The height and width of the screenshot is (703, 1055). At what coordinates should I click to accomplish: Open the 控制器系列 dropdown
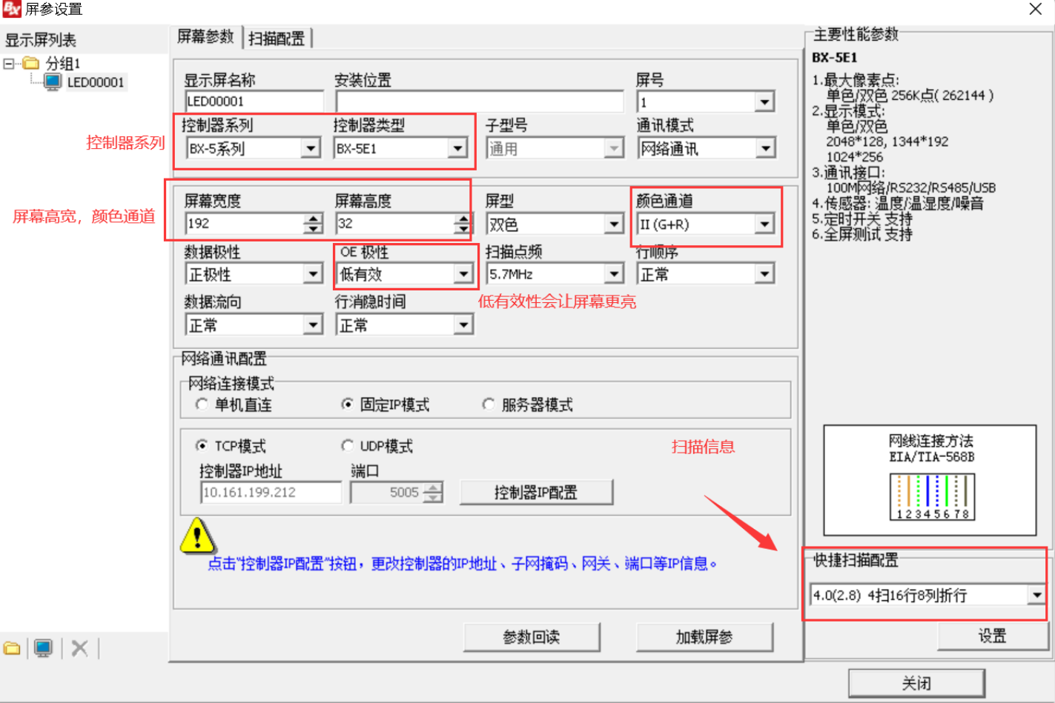point(311,149)
